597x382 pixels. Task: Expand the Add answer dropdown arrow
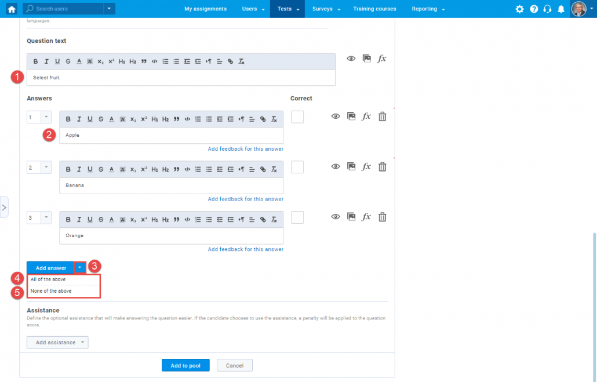80,268
